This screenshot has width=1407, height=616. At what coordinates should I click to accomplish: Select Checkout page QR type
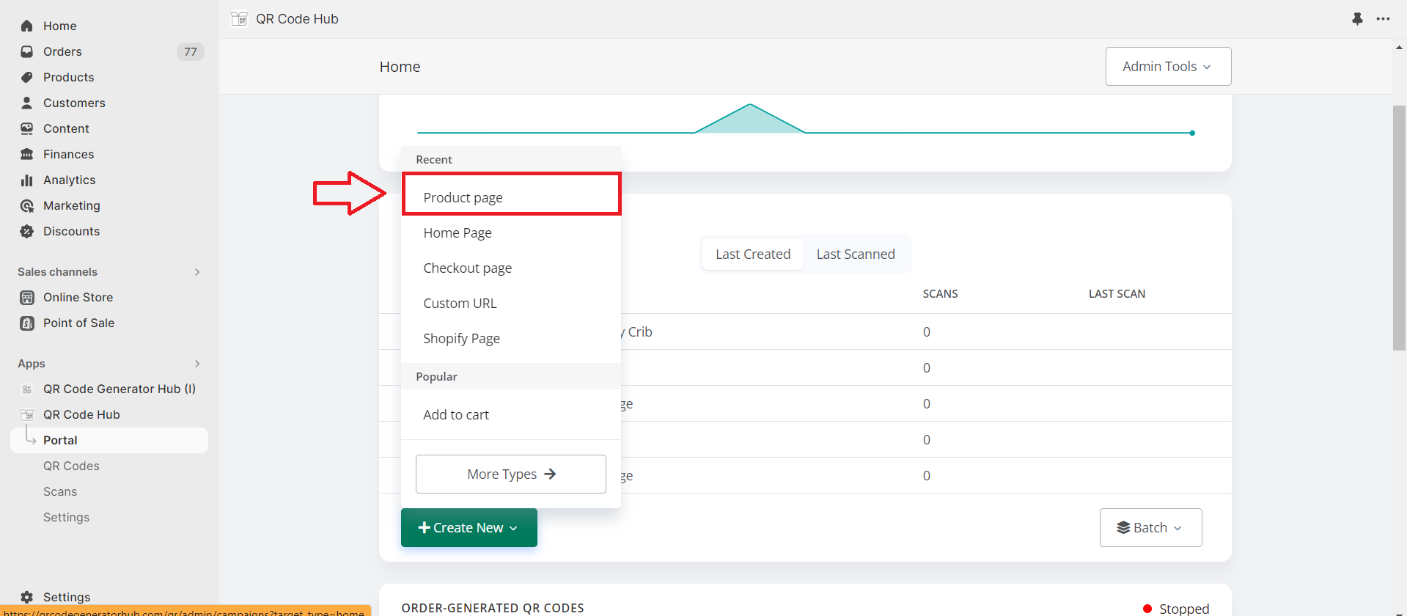(x=511, y=268)
